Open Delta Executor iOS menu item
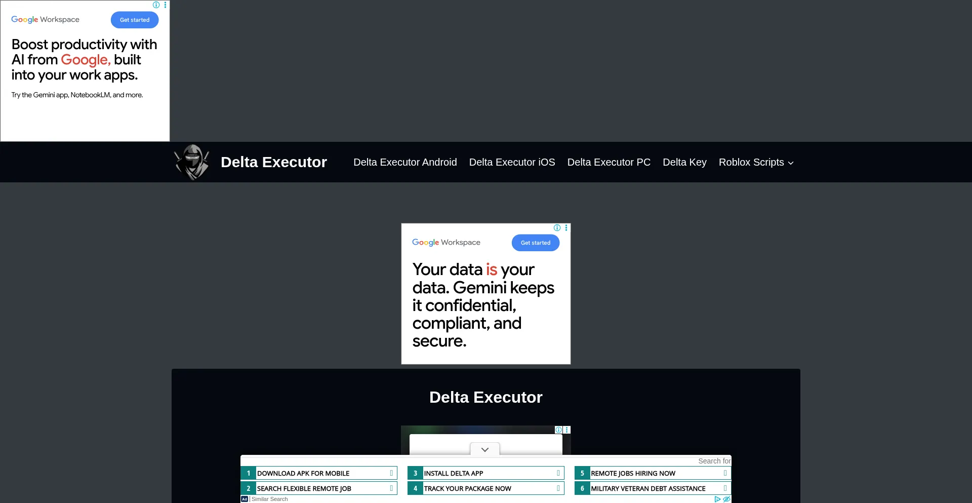This screenshot has height=503, width=972. [x=512, y=162]
